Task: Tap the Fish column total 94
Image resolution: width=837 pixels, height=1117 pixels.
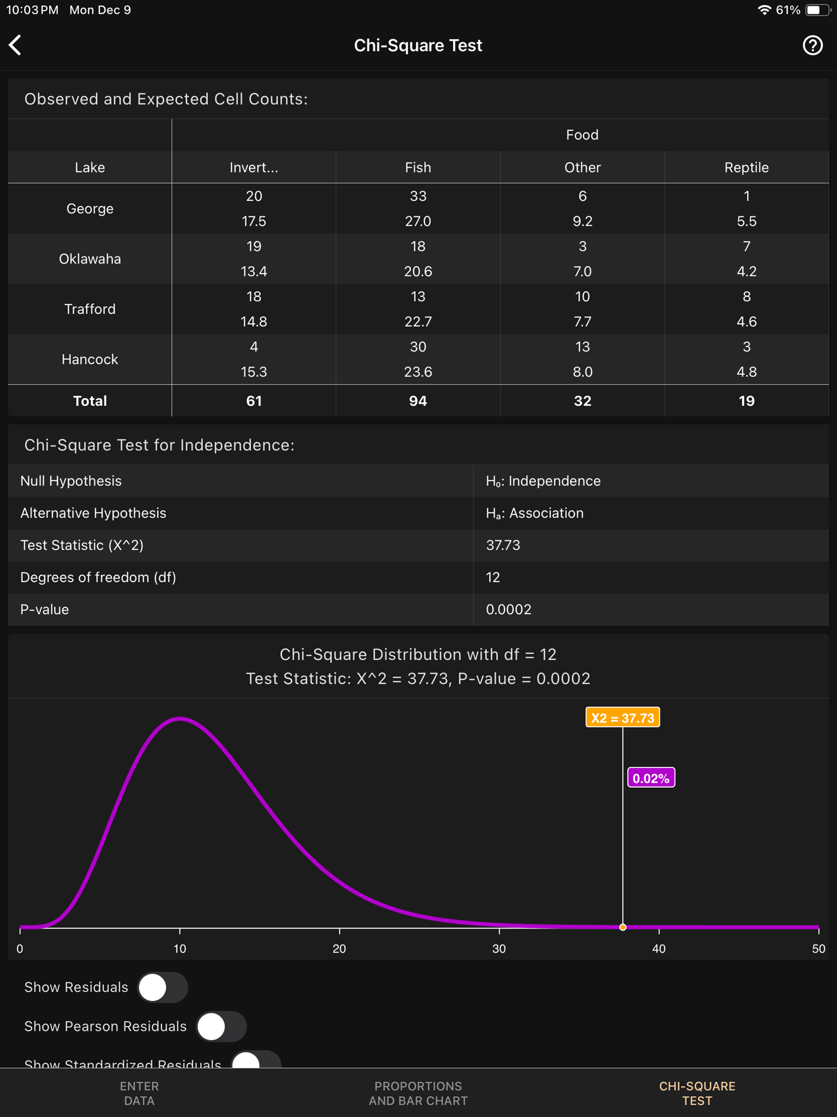Action: (418, 401)
